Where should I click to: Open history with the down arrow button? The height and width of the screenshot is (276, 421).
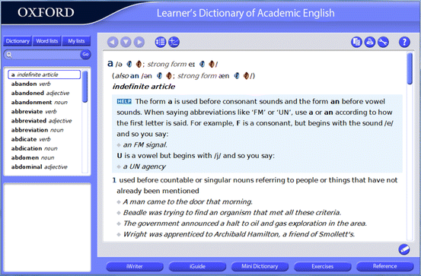[126, 42]
